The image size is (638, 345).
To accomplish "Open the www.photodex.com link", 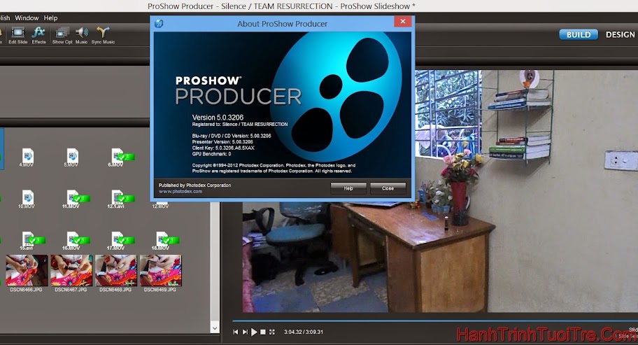I will 180,191.
